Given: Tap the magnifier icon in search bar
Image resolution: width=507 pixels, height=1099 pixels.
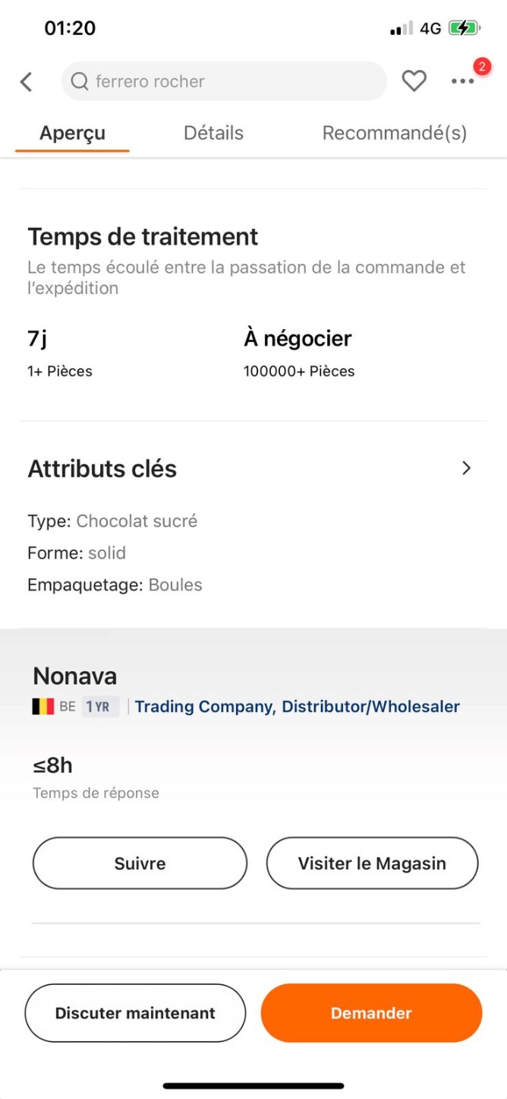Looking at the screenshot, I should (80, 81).
